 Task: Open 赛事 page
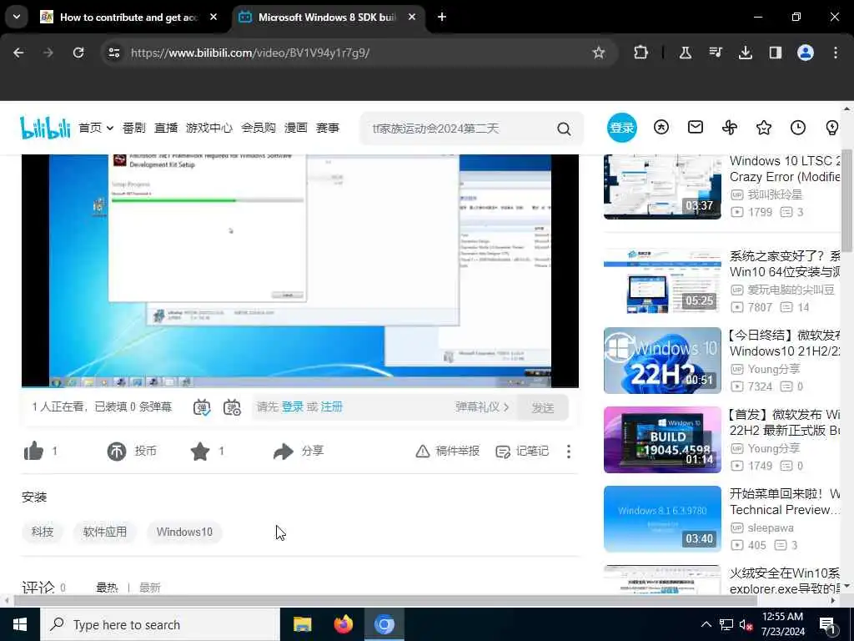[328, 128]
